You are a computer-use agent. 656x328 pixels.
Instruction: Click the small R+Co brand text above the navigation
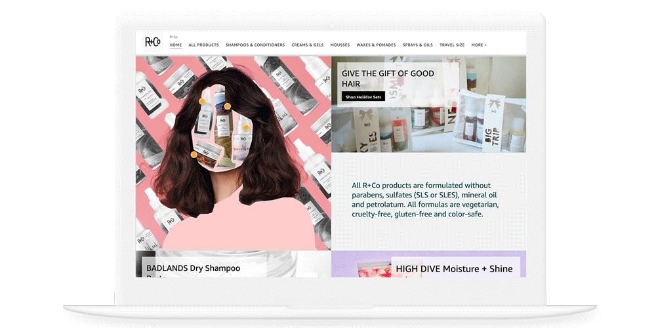pyautogui.click(x=173, y=37)
